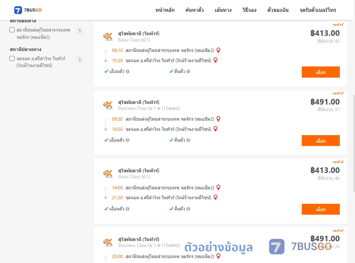Open the หน้าหลัก menu item

165,10
